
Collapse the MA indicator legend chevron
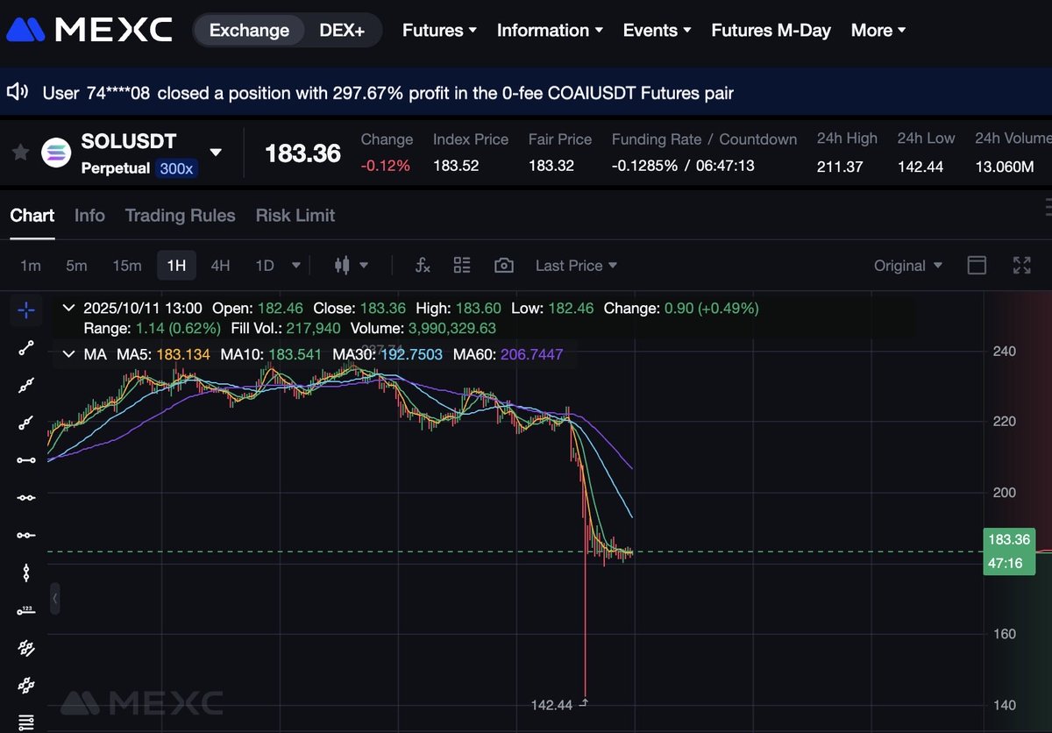[68, 354]
